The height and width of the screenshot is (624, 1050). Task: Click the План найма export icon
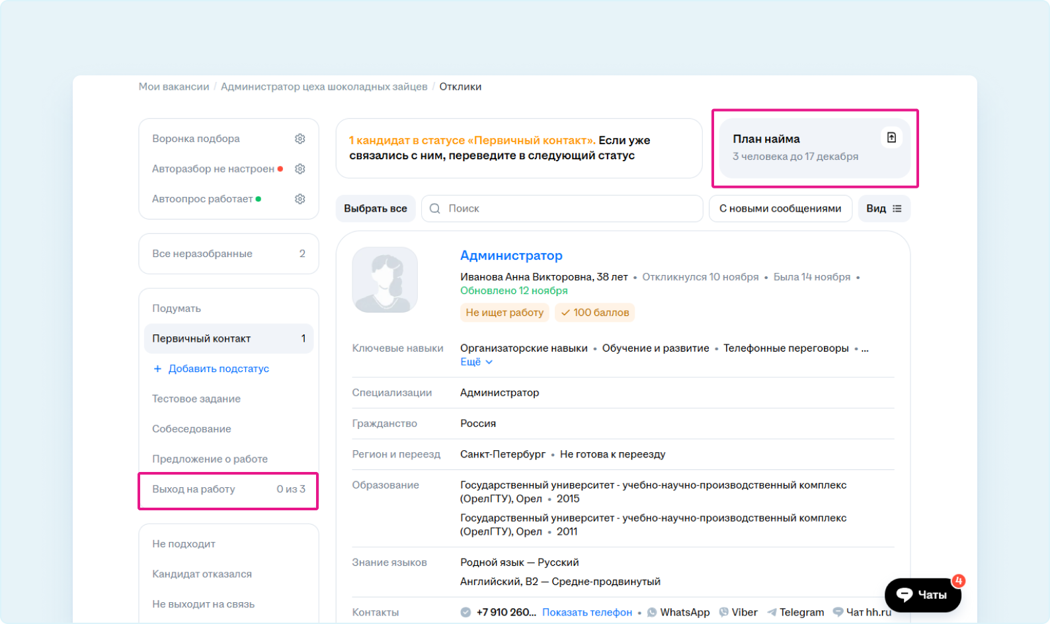tap(891, 137)
